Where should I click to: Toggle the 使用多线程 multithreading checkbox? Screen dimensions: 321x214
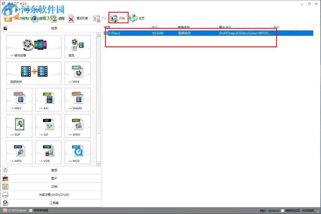tap(31, 210)
